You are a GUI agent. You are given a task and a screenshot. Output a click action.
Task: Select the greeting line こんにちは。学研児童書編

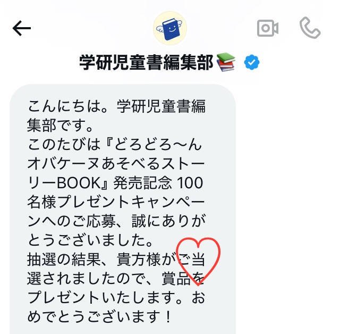(x=116, y=106)
